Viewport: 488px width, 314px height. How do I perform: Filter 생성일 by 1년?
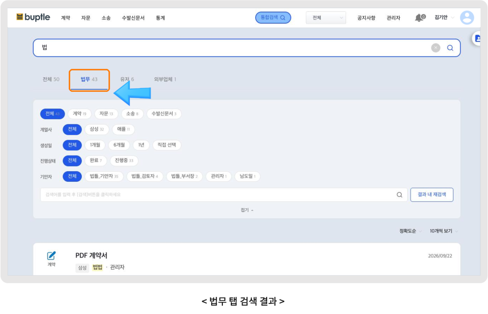pyautogui.click(x=141, y=145)
